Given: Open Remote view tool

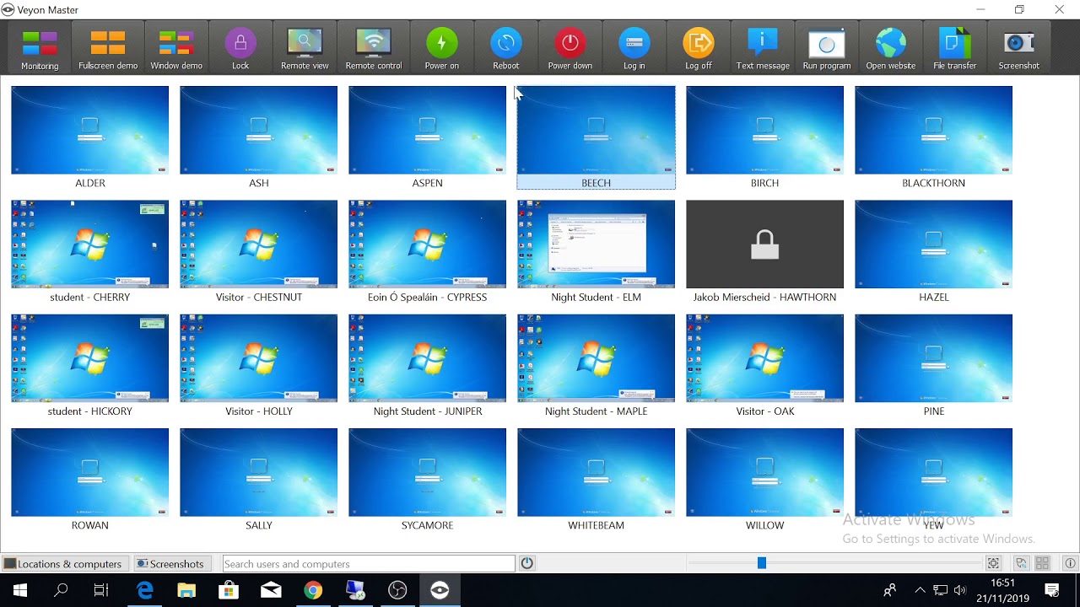Looking at the screenshot, I should [305, 49].
